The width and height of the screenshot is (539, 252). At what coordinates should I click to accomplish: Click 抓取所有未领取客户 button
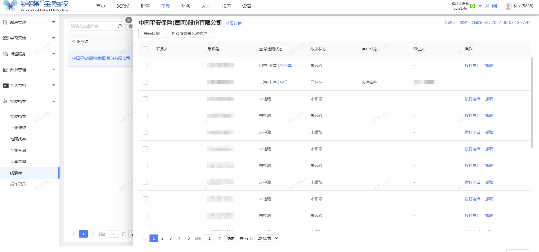pyautogui.click(x=189, y=33)
